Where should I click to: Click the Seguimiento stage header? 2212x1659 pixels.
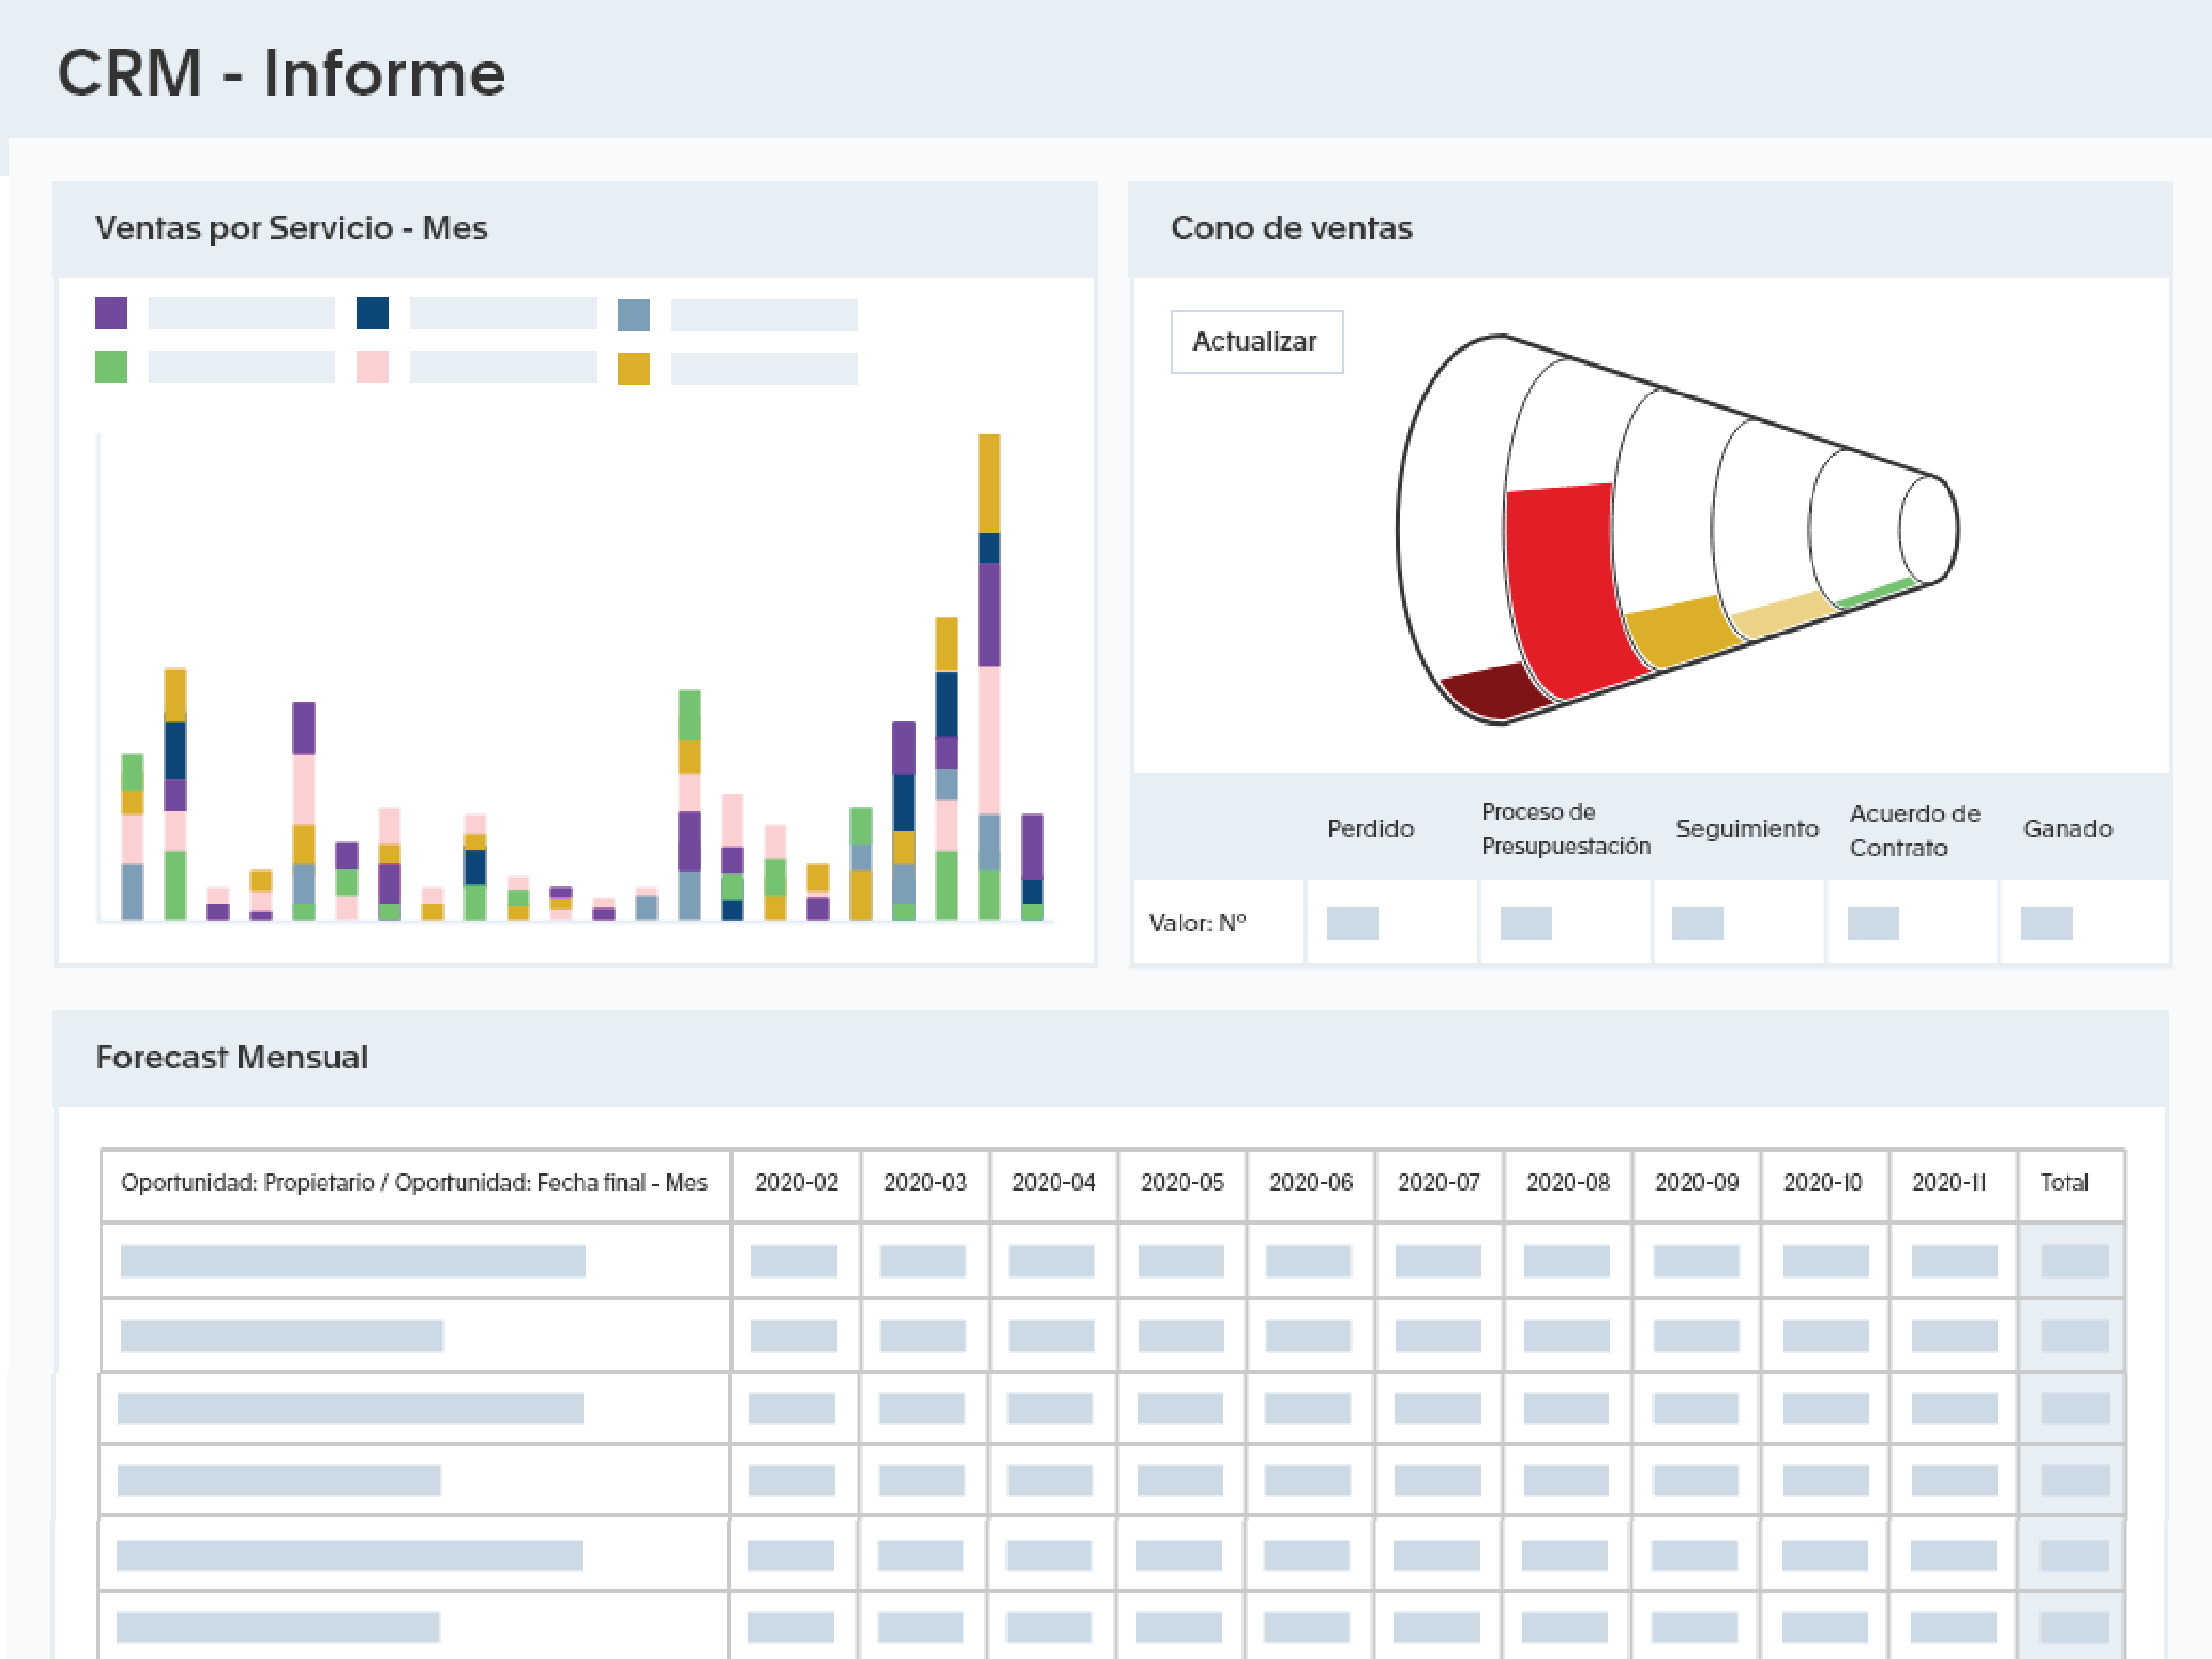click(x=1746, y=829)
